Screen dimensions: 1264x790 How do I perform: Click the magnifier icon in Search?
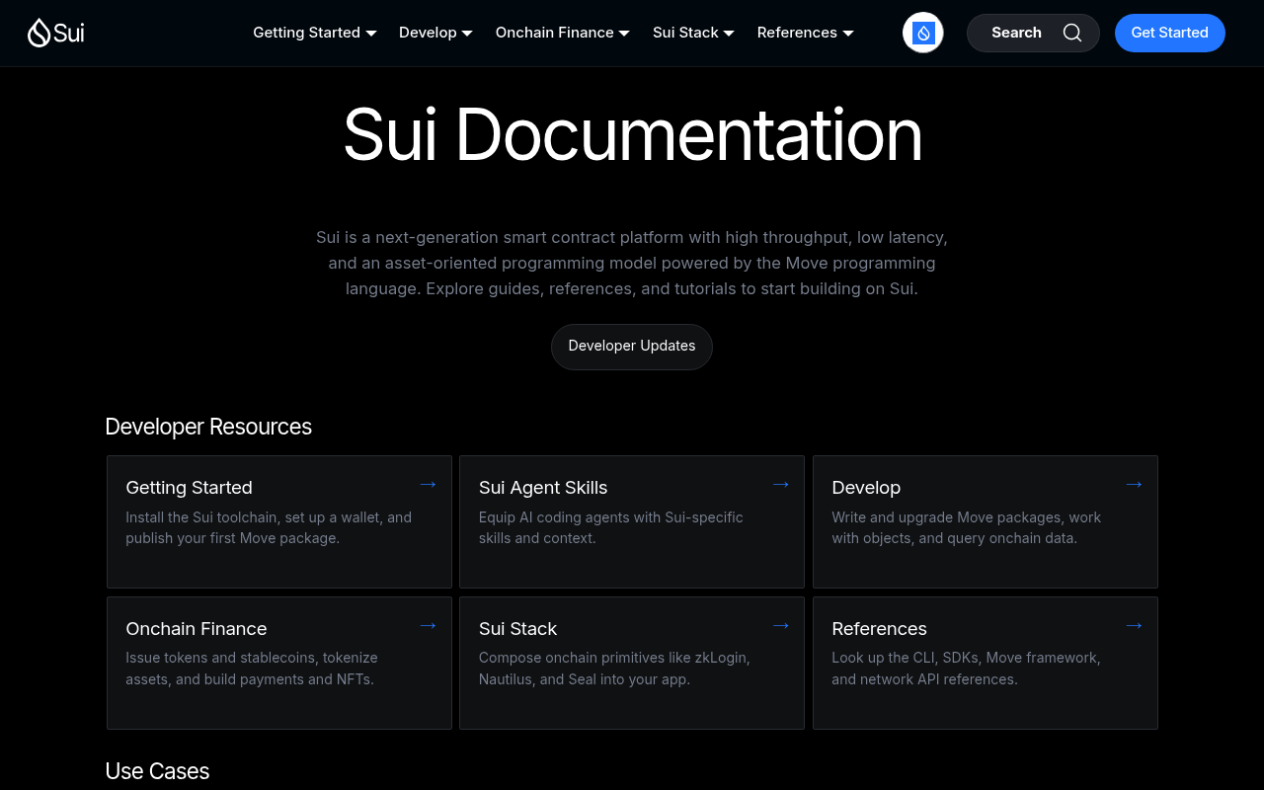(1072, 33)
